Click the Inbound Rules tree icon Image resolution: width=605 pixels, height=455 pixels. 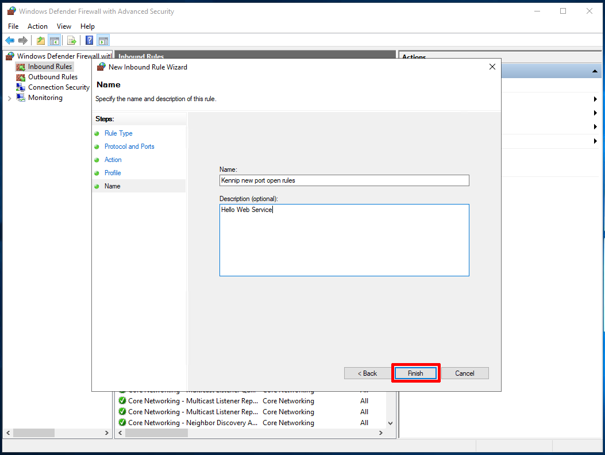click(x=21, y=67)
